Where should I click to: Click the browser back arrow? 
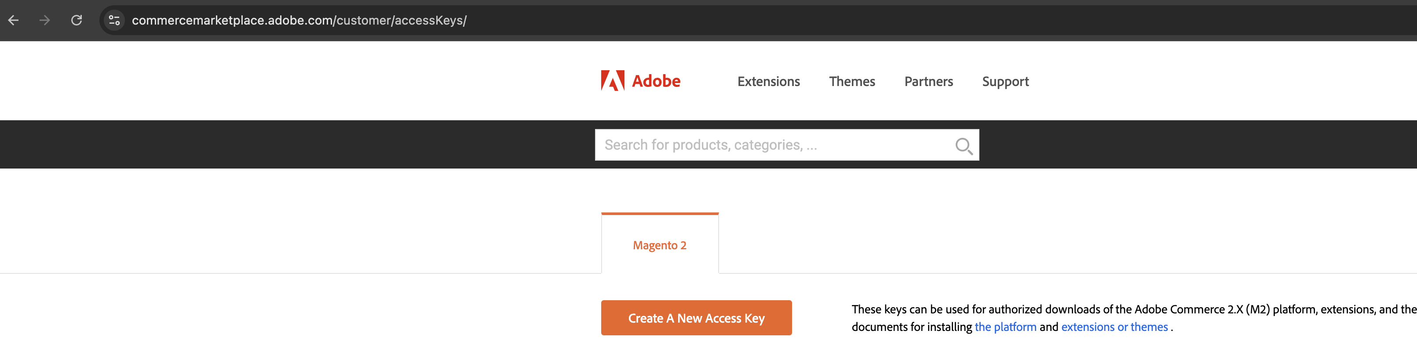14,20
